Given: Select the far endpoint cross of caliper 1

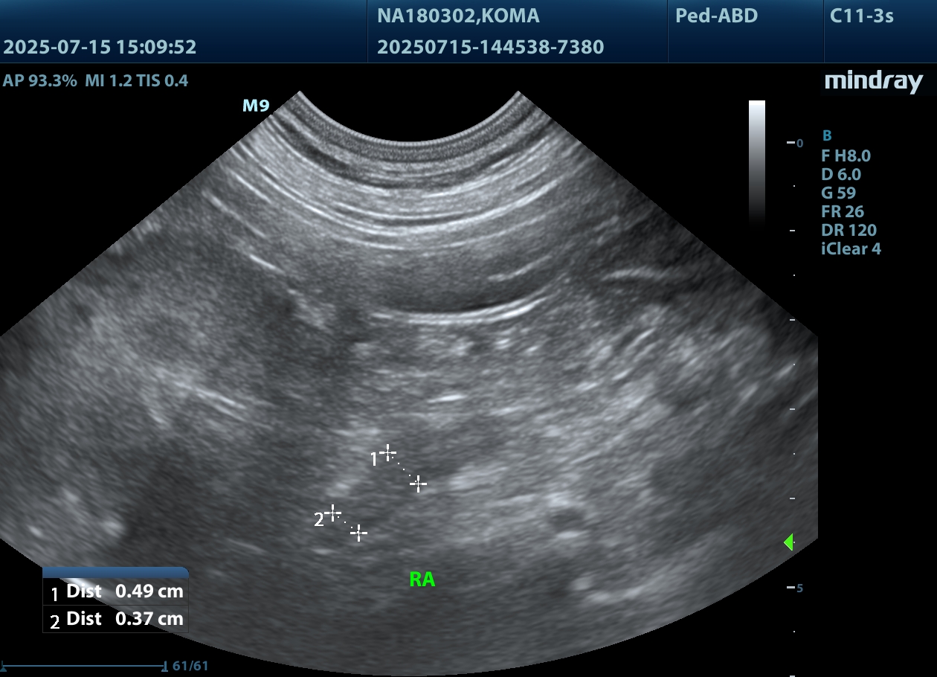Looking at the screenshot, I should [x=419, y=484].
